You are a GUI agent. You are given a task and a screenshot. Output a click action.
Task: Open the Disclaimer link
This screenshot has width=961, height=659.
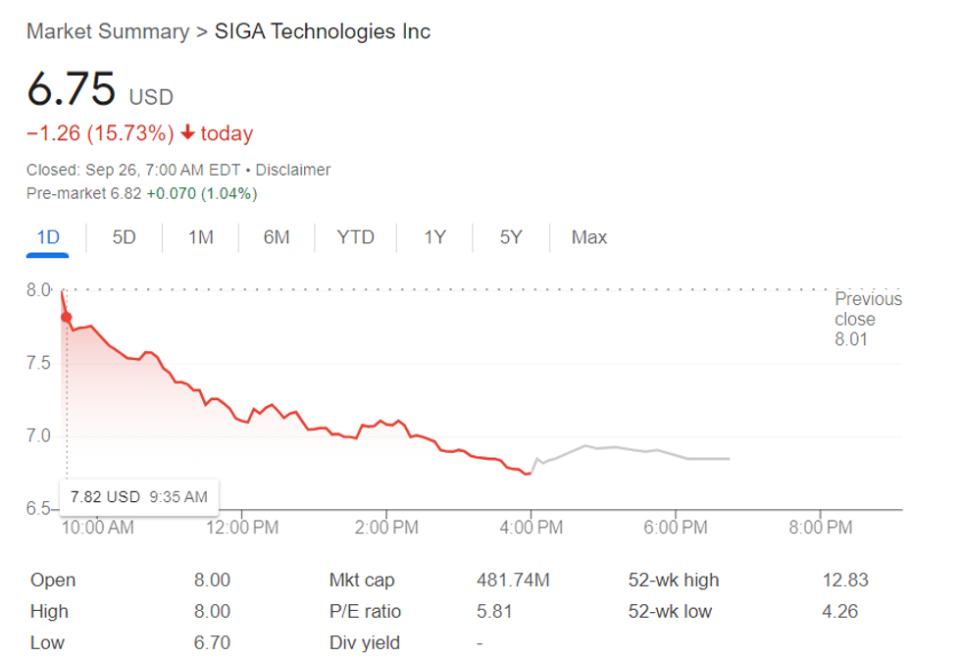[x=293, y=170]
